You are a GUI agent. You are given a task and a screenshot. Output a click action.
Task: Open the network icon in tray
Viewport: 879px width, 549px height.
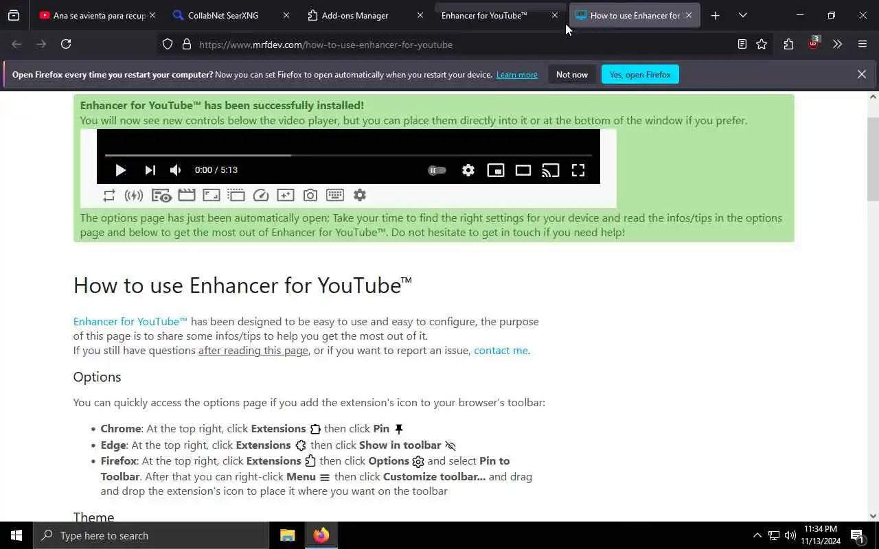(773, 535)
